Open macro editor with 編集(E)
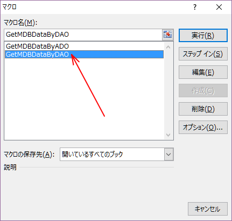 [203, 72]
